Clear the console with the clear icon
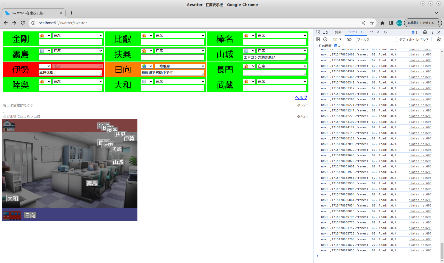Image resolution: width=444 pixels, height=263 pixels. tap(325, 39)
